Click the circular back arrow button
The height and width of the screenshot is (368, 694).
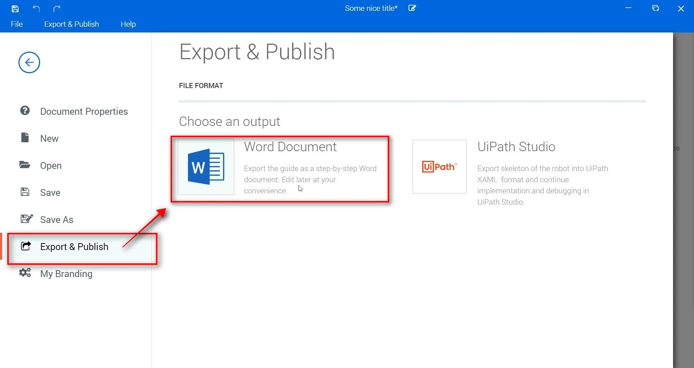point(29,62)
